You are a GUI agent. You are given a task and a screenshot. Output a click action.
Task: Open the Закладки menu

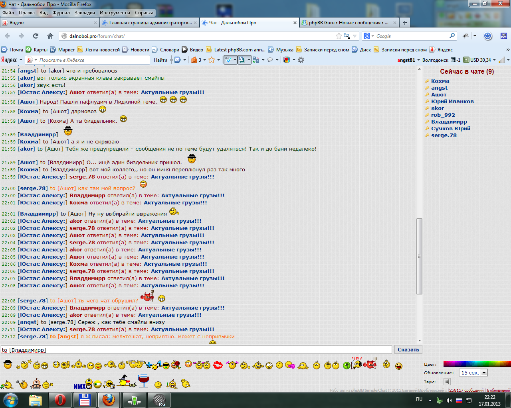click(85, 13)
